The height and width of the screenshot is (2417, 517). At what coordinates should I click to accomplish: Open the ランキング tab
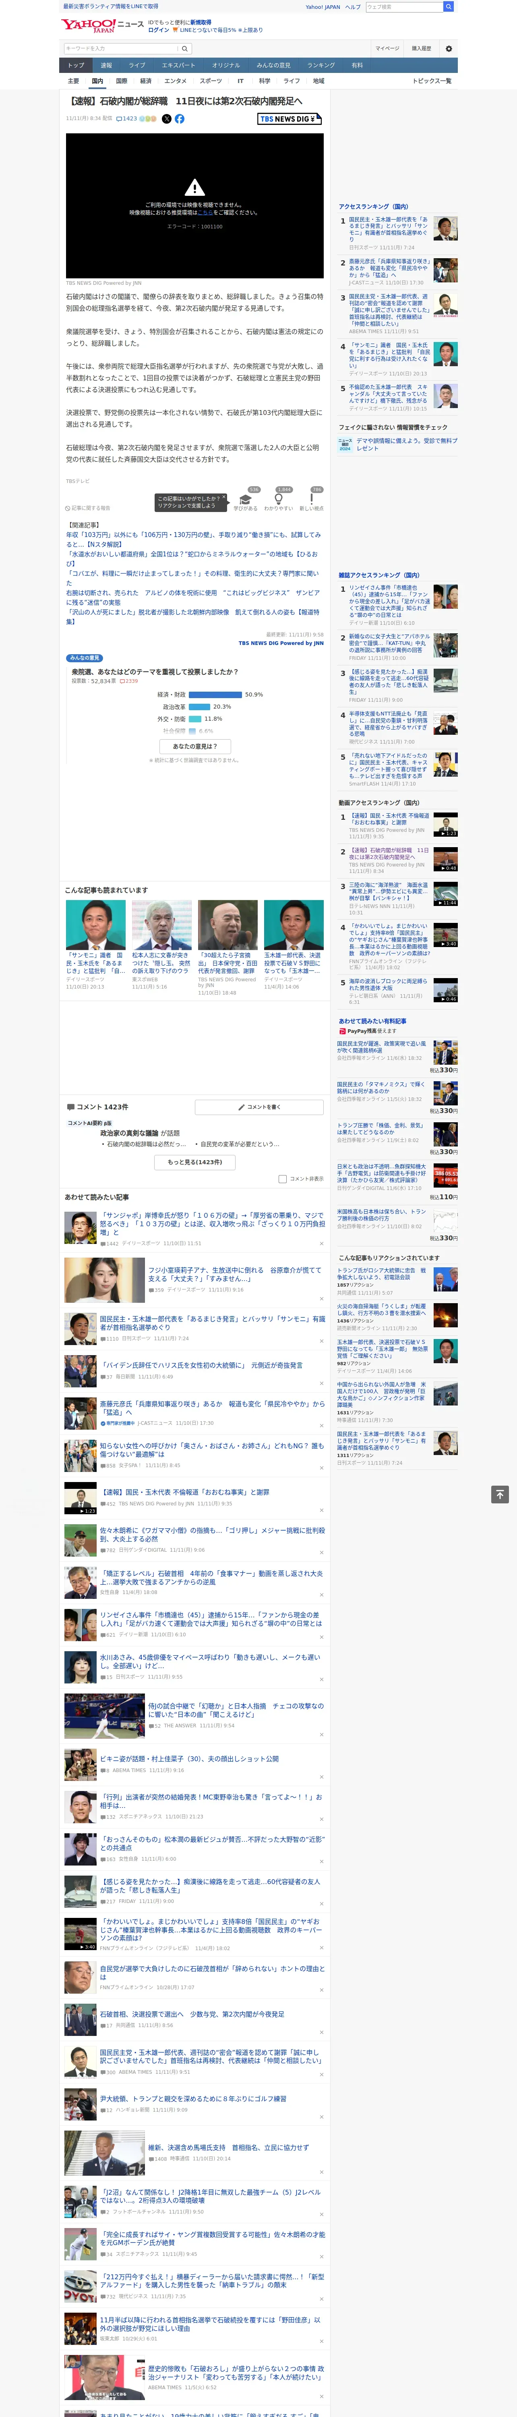click(321, 66)
